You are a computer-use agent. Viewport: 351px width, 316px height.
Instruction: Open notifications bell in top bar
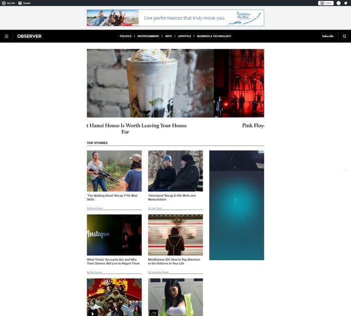345,3
